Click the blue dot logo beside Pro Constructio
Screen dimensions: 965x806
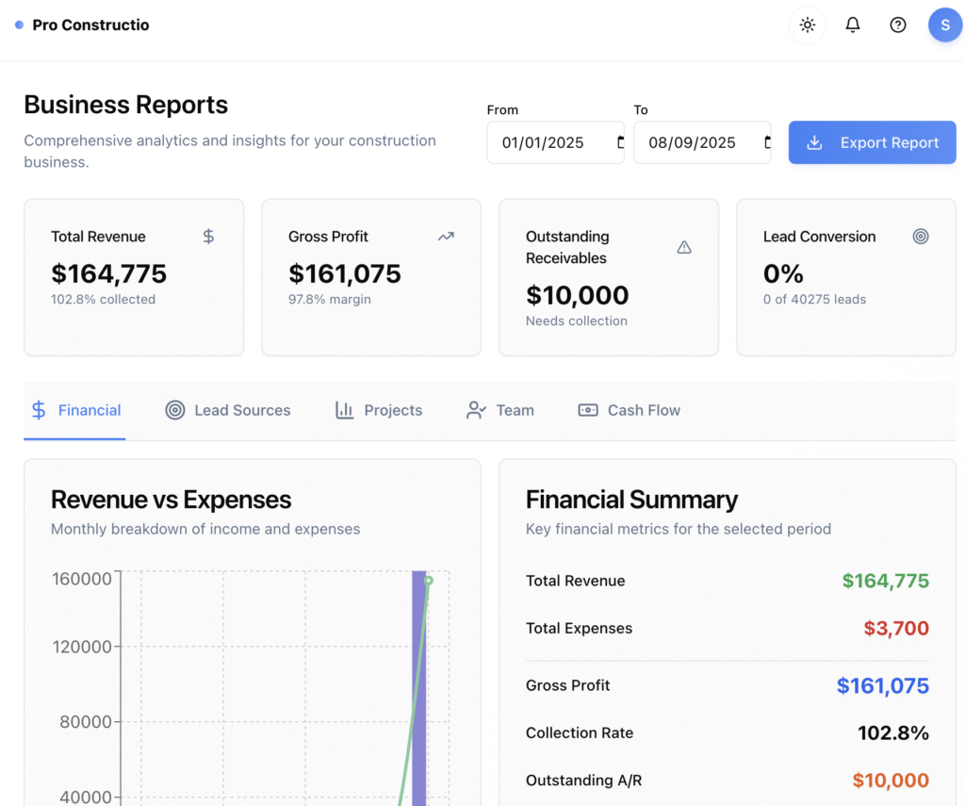[19, 25]
